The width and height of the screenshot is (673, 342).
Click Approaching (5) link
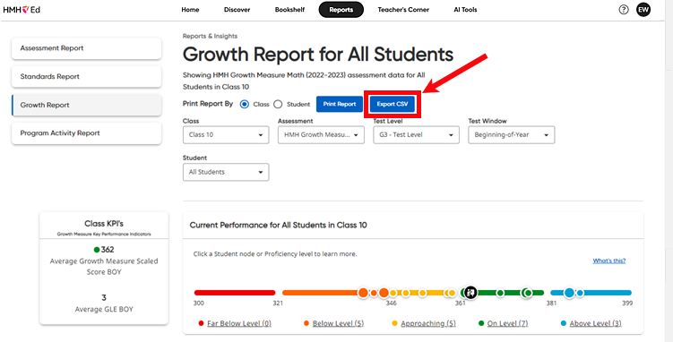pyautogui.click(x=428, y=323)
